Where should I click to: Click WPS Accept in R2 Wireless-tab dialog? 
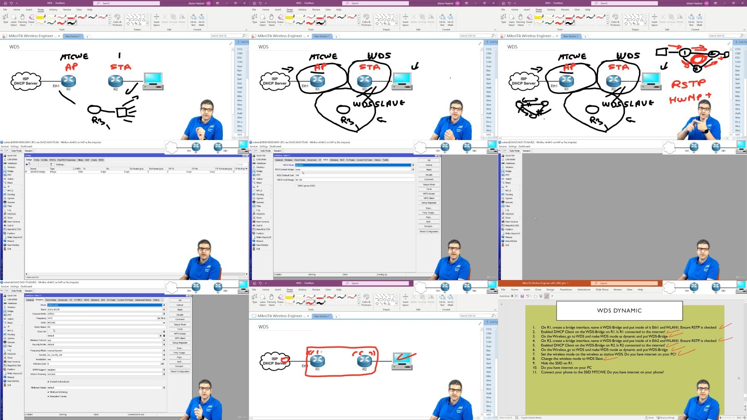(180, 334)
